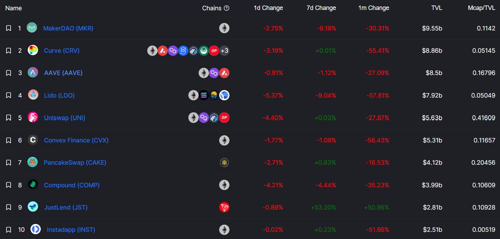Image resolution: width=500 pixels, height=239 pixels.
Task: Open the Uniswap (UNI) link
Action: (x=65, y=118)
